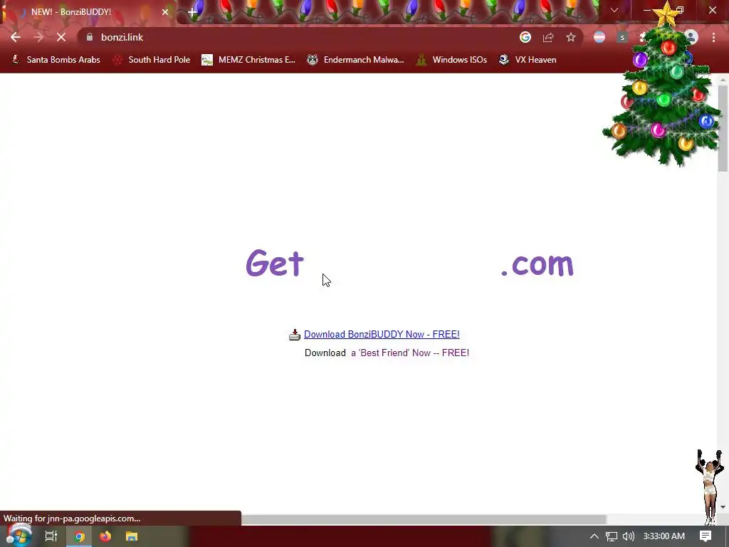Expand the tab search chevron
Image resolution: width=729 pixels, height=547 pixels.
pos(614,10)
